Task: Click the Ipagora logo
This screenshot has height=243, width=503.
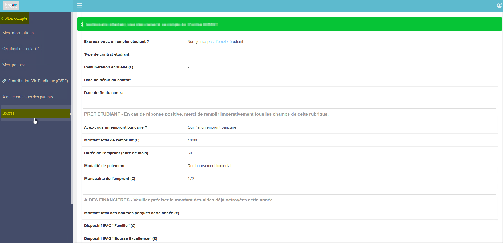Action: 11,5
